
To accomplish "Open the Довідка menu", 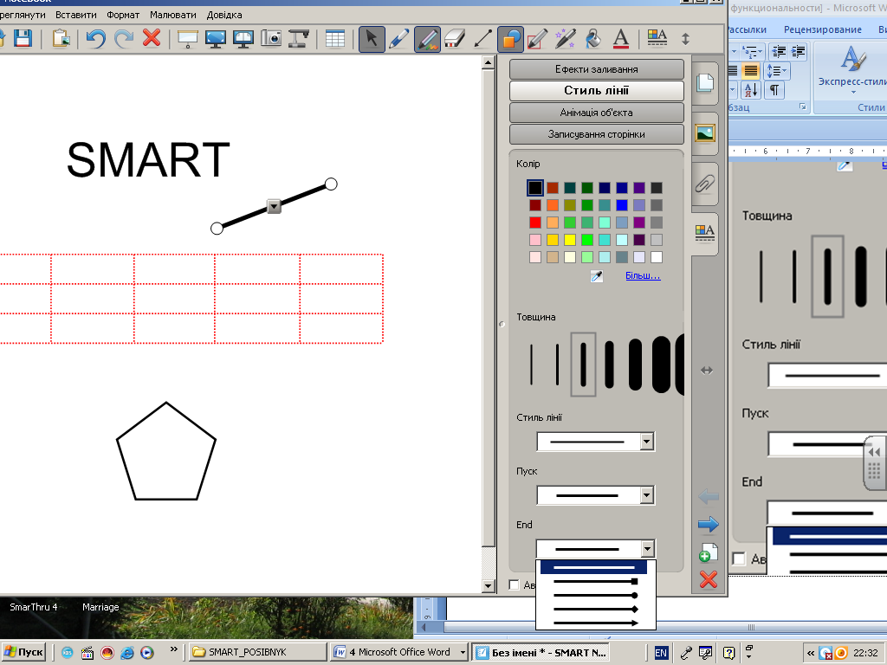I will (224, 15).
